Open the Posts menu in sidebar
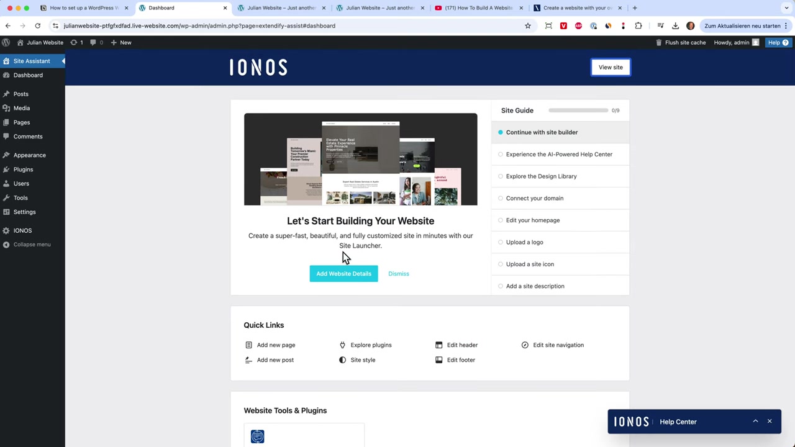795x447 pixels. click(20, 94)
